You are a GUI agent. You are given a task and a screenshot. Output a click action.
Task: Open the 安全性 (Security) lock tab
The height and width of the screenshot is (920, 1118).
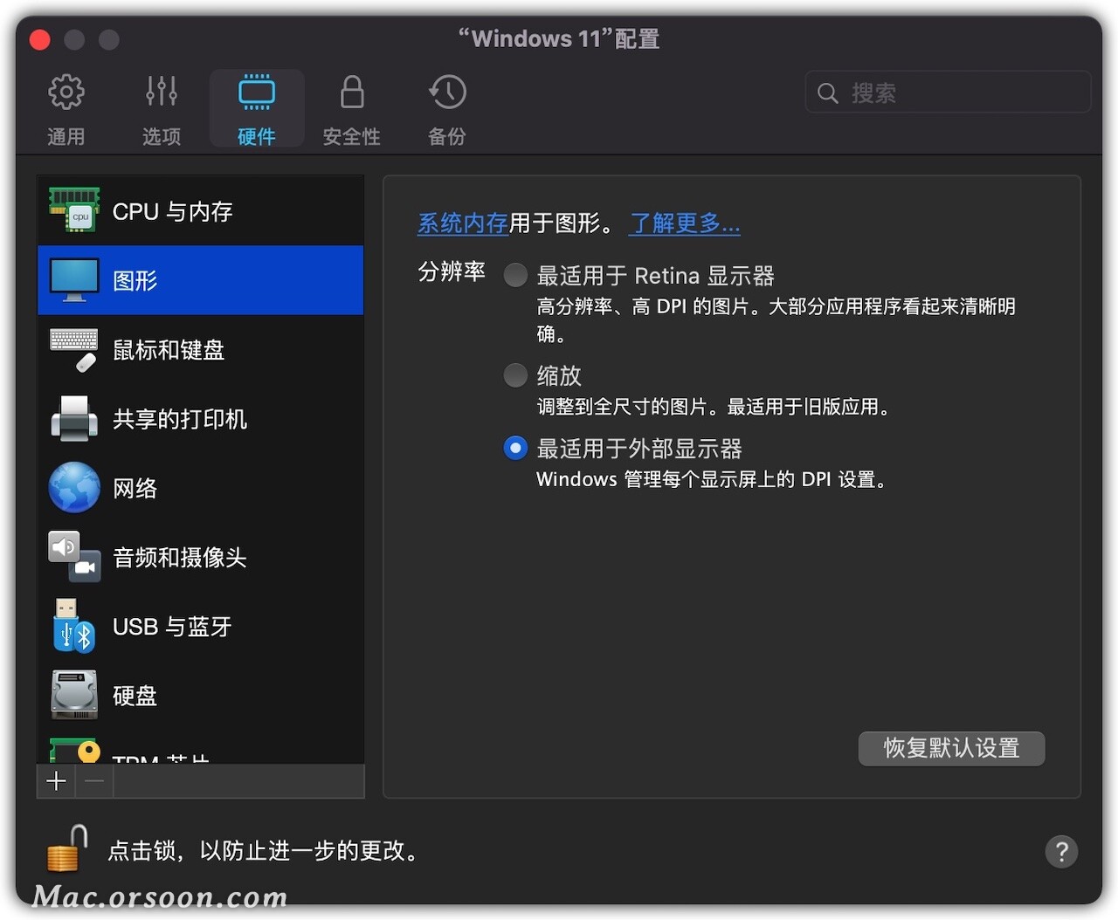click(x=352, y=109)
